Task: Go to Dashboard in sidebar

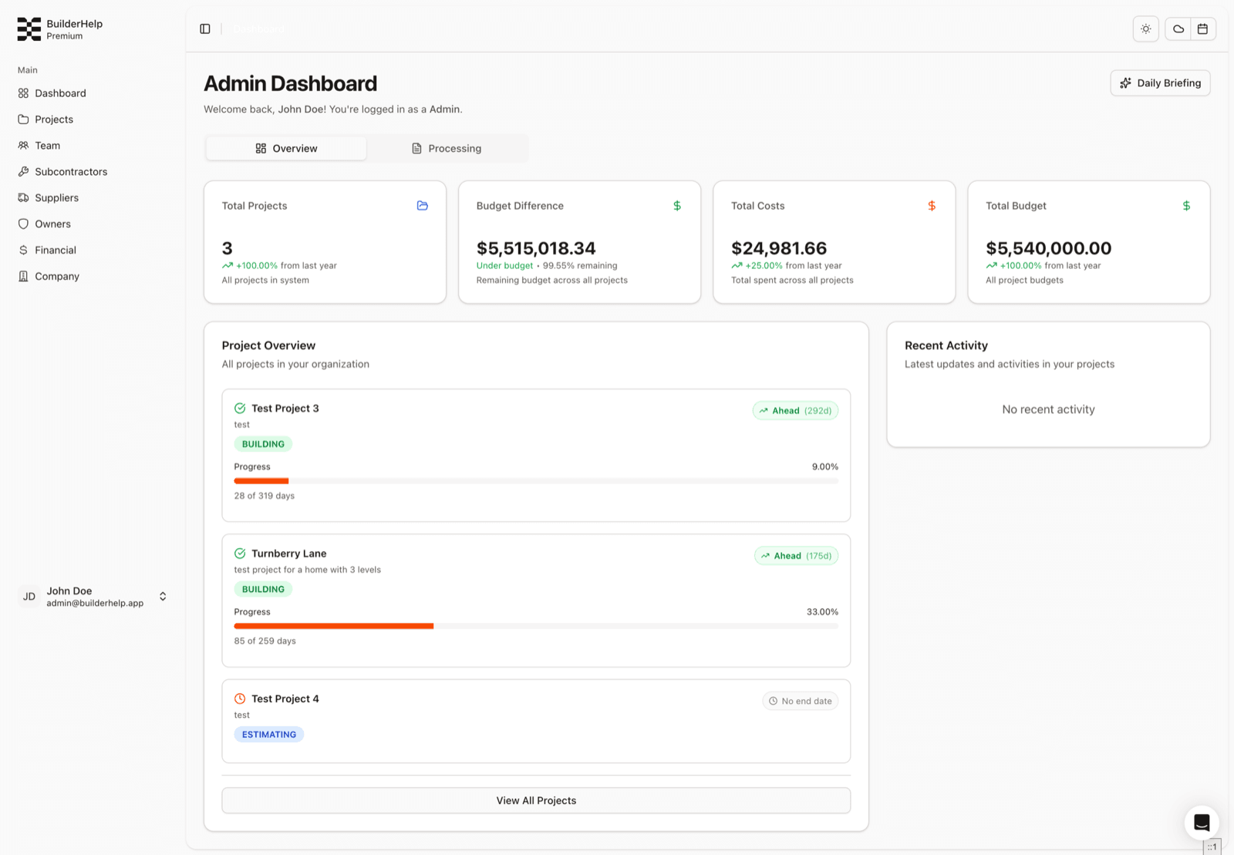Action: 60,93
